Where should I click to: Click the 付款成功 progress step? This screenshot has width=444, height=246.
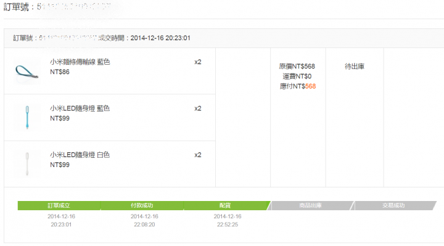point(142,205)
